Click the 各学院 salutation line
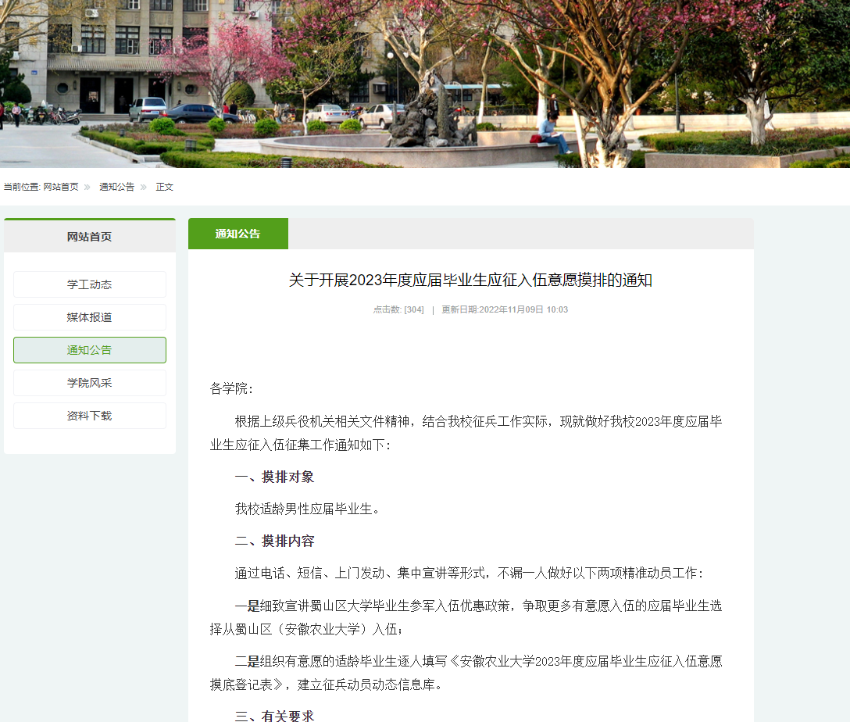The height and width of the screenshot is (722, 850). pyautogui.click(x=232, y=388)
